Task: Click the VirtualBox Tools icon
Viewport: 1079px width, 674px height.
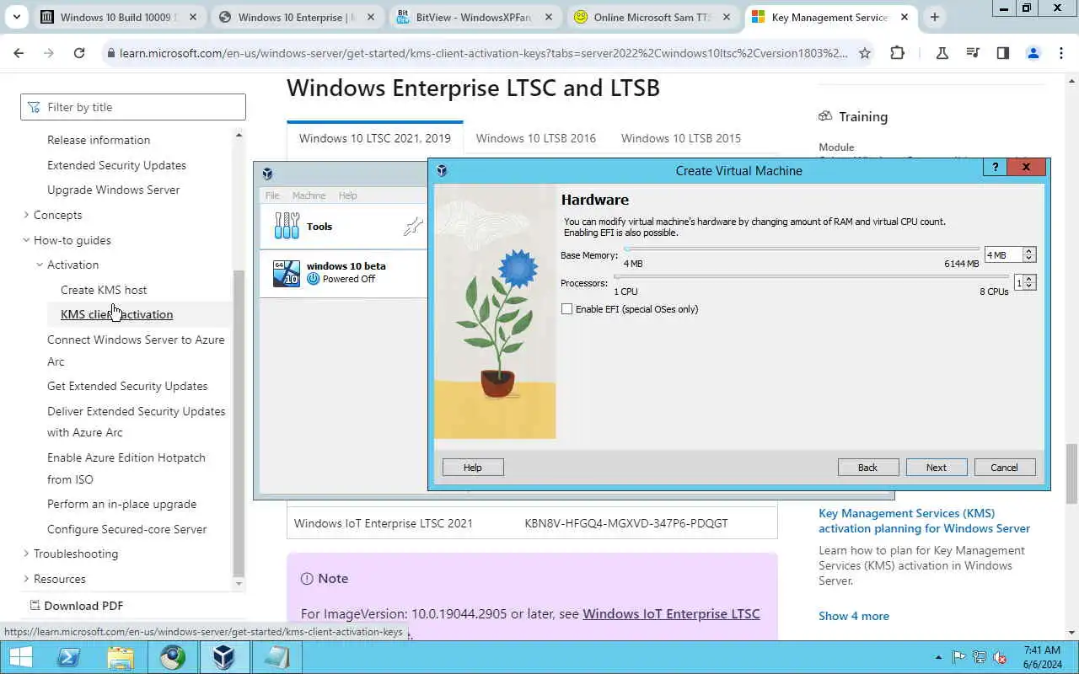Action: 287,226
